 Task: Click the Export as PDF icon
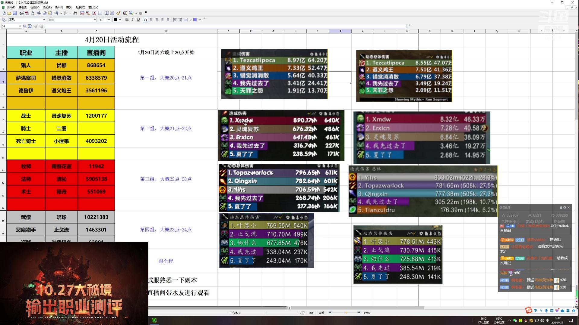point(27,13)
